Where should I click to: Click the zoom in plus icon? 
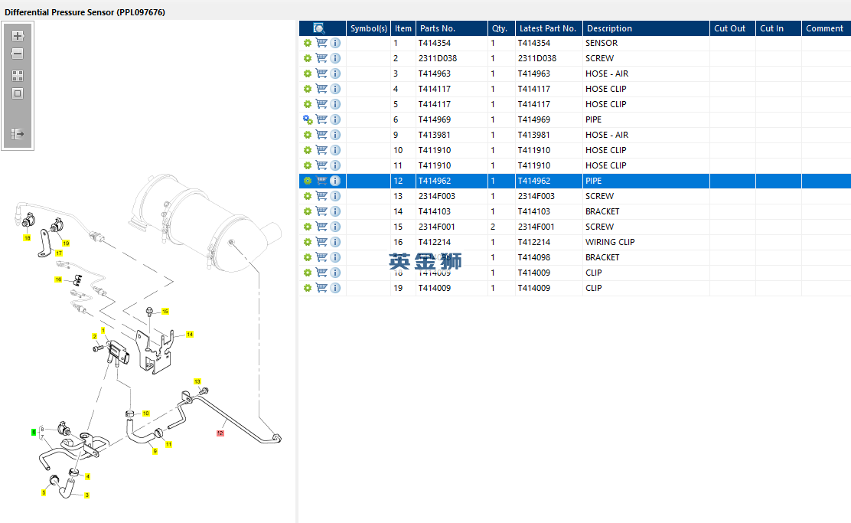[18, 36]
